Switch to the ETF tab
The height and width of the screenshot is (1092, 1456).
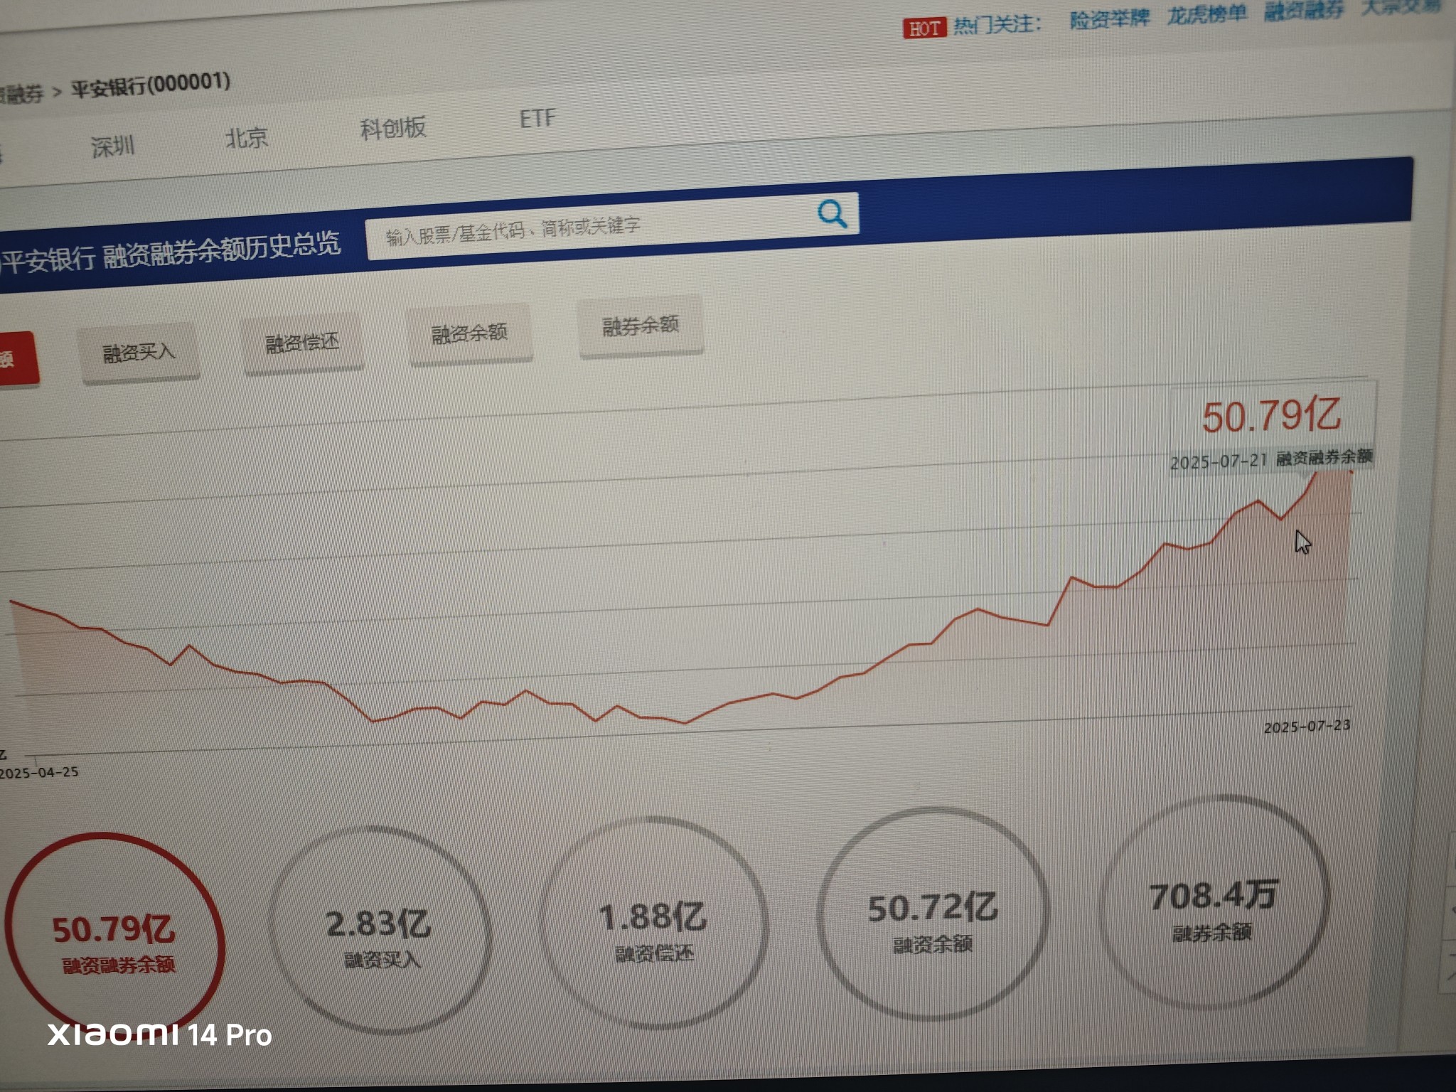pos(537,119)
